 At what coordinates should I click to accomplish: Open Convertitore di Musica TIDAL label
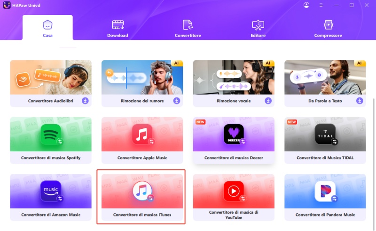pyautogui.click(x=325, y=158)
